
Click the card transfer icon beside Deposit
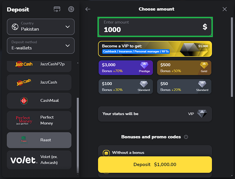[57, 9]
